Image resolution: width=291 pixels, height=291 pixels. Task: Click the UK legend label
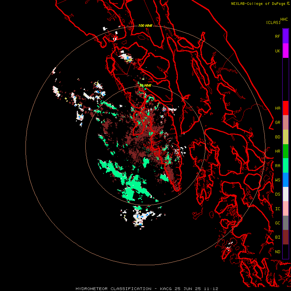[277, 51]
